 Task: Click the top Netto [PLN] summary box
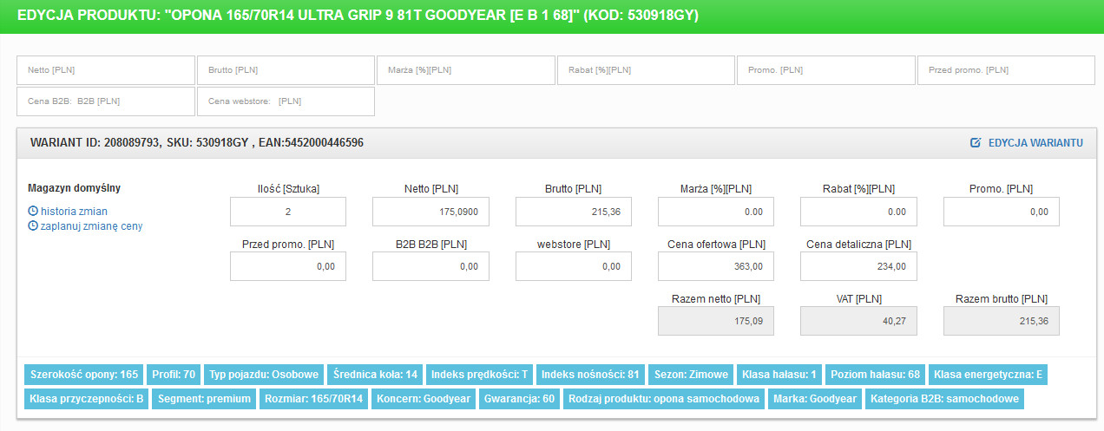(106, 70)
